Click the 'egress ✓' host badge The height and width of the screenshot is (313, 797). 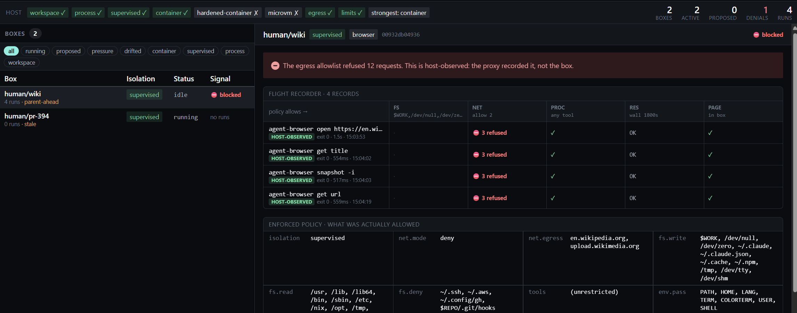point(320,13)
